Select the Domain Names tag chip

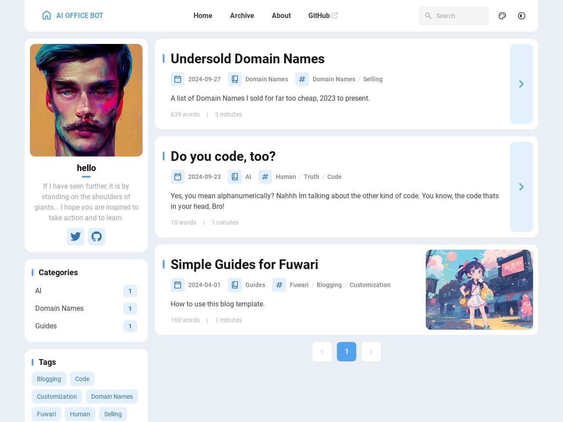point(112,397)
